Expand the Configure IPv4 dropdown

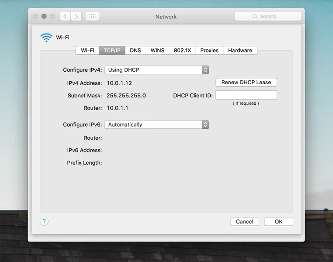[156, 70]
